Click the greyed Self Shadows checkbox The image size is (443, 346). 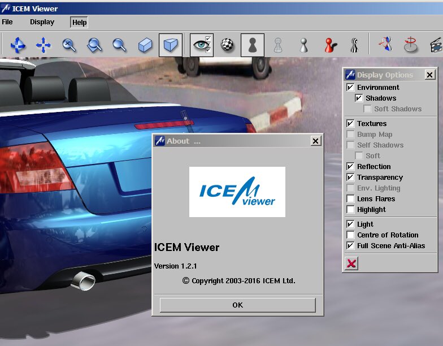[350, 145]
